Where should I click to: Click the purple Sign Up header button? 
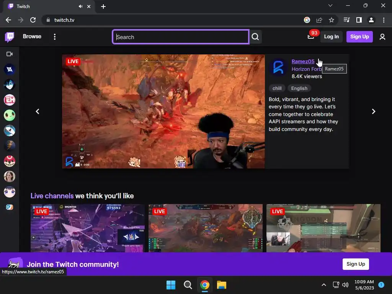point(359,37)
